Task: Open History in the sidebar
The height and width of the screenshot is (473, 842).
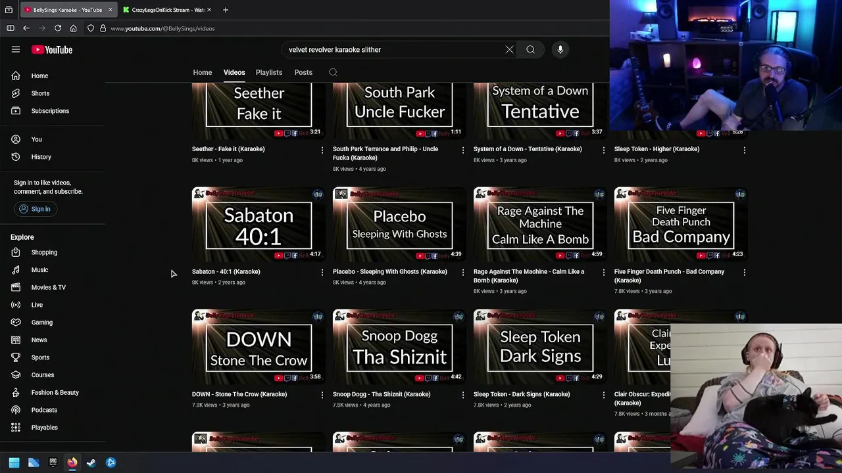Action: click(53, 157)
